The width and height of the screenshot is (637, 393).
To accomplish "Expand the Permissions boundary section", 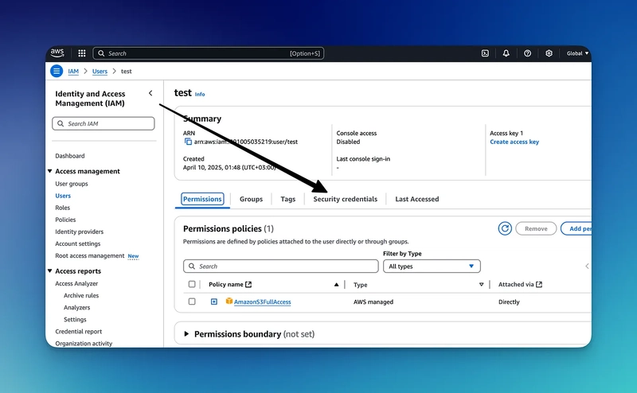I will [186, 333].
